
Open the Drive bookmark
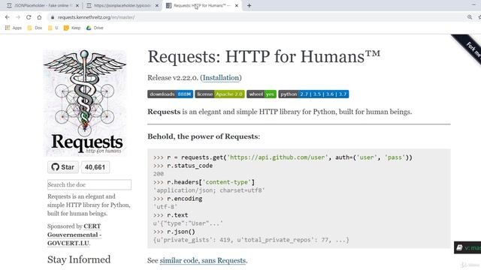pyautogui.click(x=95, y=28)
